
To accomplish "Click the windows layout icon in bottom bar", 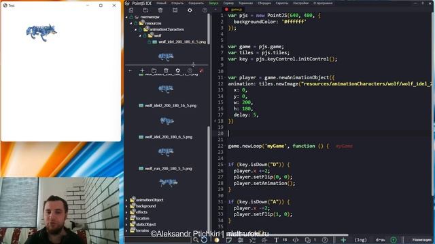I will tap(308, 240).
